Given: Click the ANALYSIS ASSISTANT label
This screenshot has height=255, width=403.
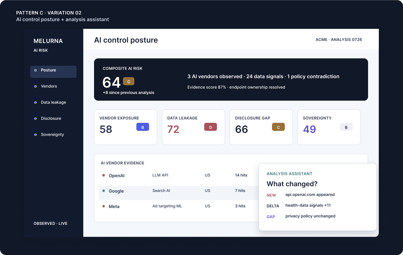Looking at the screenshot, I should (x=289, y=174).
